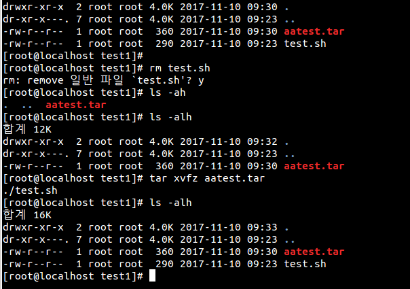Click the 'rm test.sh' command text

pos(180,68)
